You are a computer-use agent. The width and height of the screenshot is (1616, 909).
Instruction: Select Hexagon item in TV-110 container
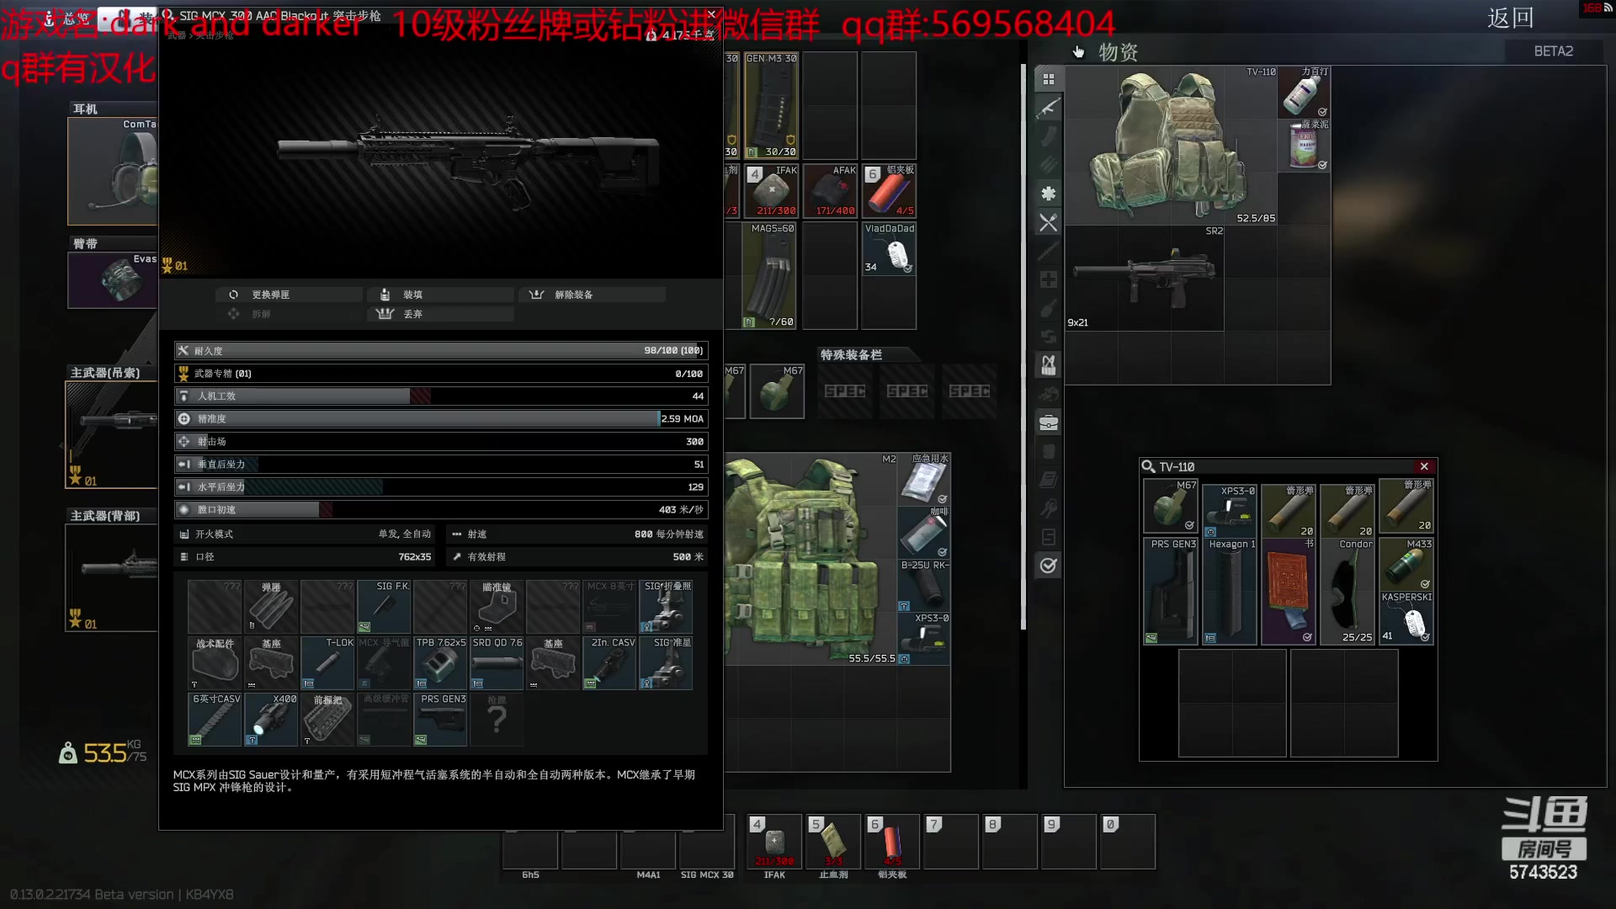point(1230,591)
